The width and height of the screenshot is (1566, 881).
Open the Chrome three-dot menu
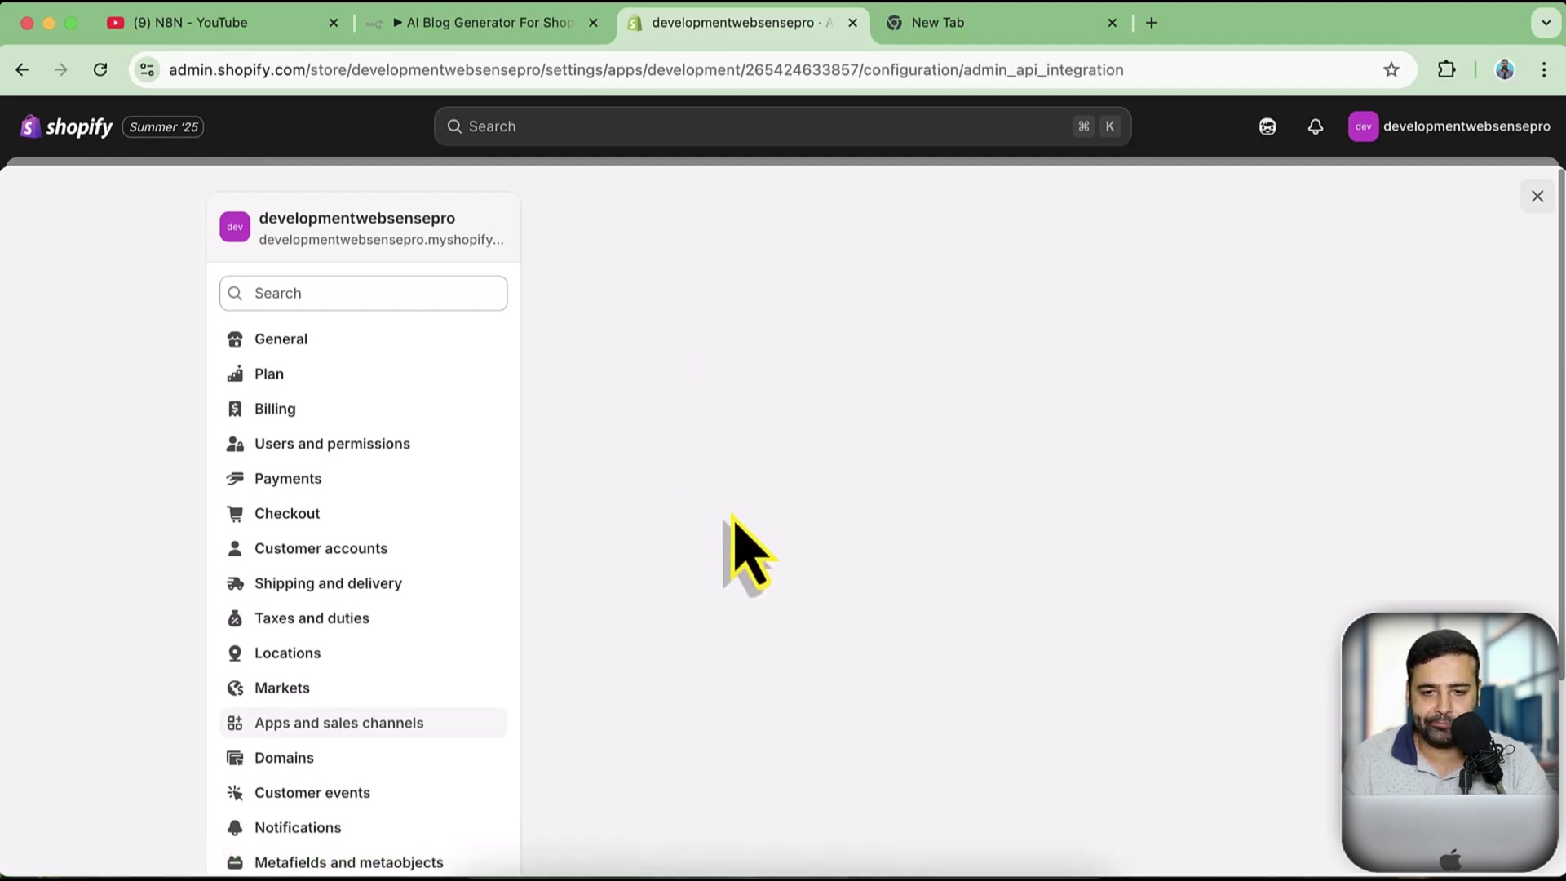click(1543, 70)
